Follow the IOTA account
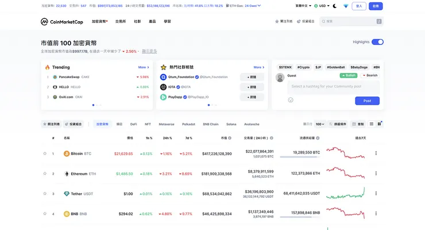The width and height of the screenshot is (425, 230). 252,87
